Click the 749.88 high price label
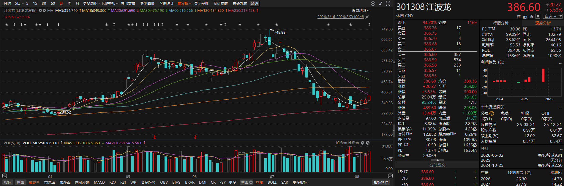Image resolution: width=564 pixels, height=186 pixels. (x=280, y=33)
